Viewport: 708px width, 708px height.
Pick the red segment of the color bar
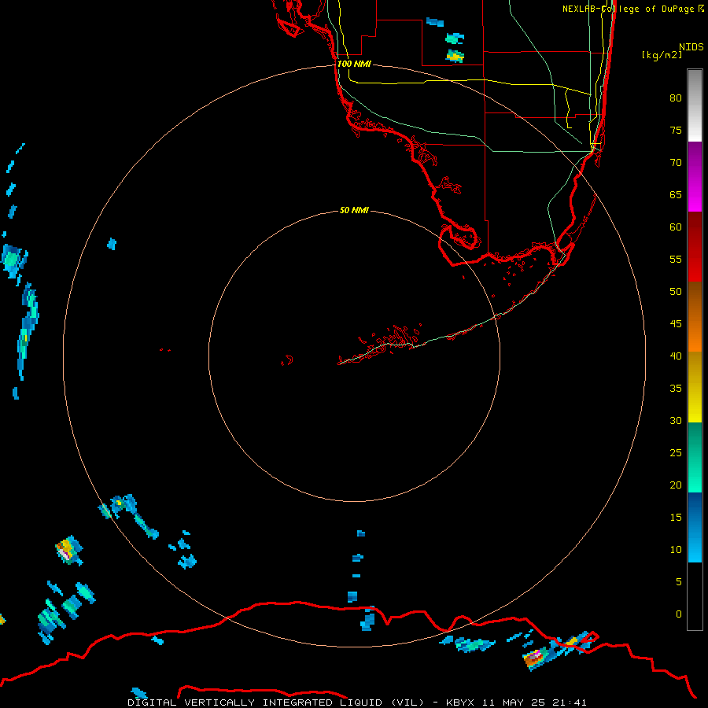[x=695, y=247]
